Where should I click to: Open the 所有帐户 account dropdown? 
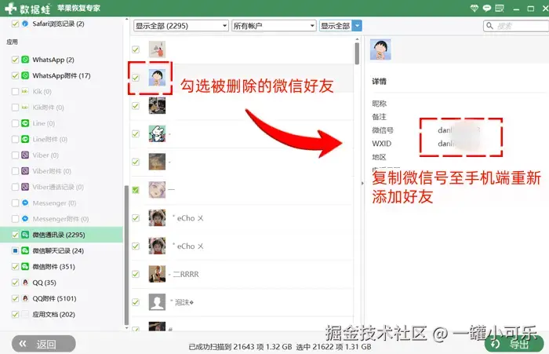point(274,26)
